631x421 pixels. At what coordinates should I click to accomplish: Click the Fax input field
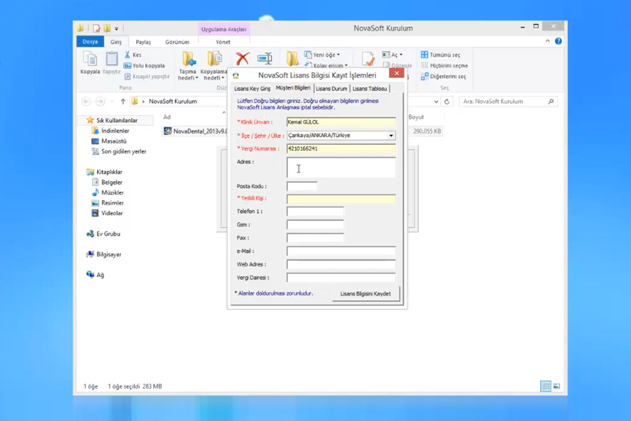coord(315,238)
